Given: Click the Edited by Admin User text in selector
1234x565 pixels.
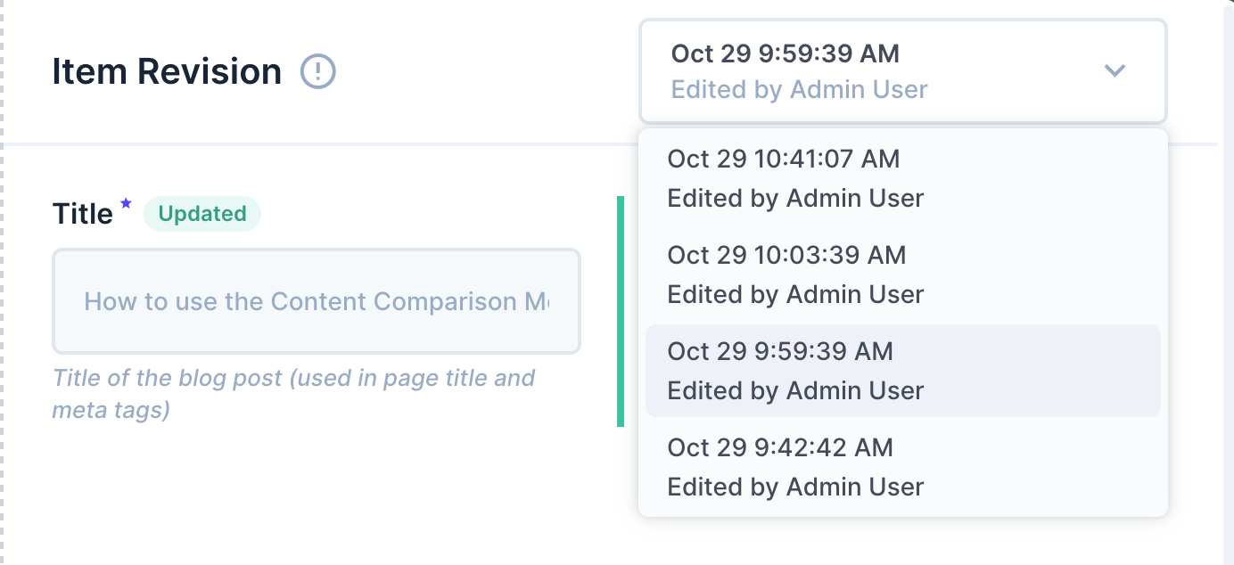Looking at the screenshot, I should tap(799, 89).
